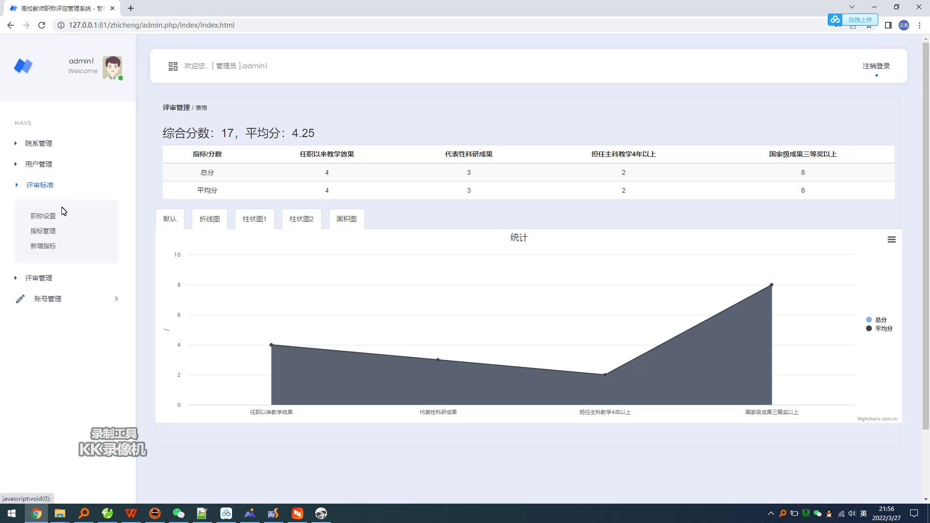This screenshot has width=930, height=523.
Task: Click the 国家级成果三等奖以上 column header
Action: [803, 154]
